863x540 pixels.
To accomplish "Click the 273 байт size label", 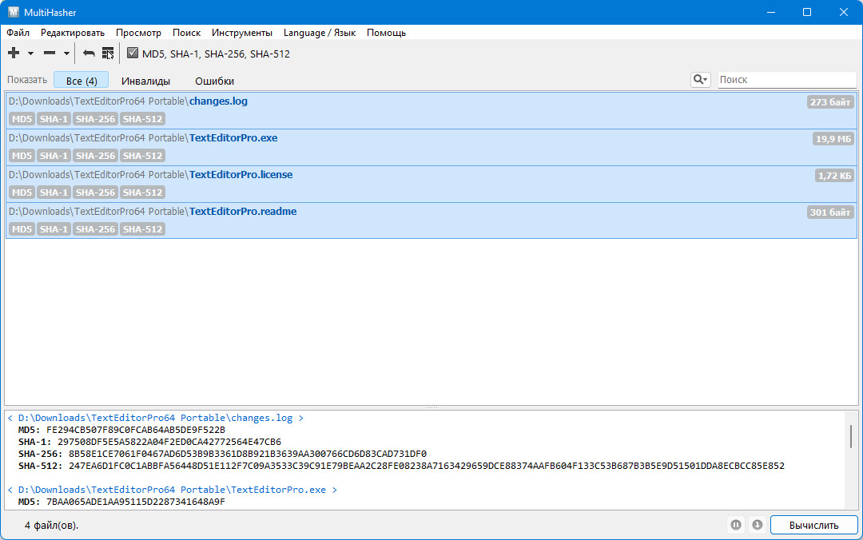I will (x=830, y=101).
